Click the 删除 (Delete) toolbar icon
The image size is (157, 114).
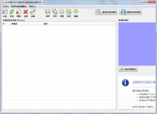19,12
